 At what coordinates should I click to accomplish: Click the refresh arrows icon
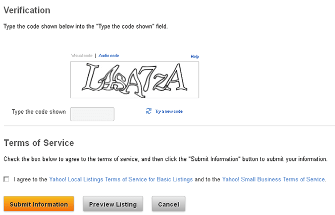click(x=148, y=111)
